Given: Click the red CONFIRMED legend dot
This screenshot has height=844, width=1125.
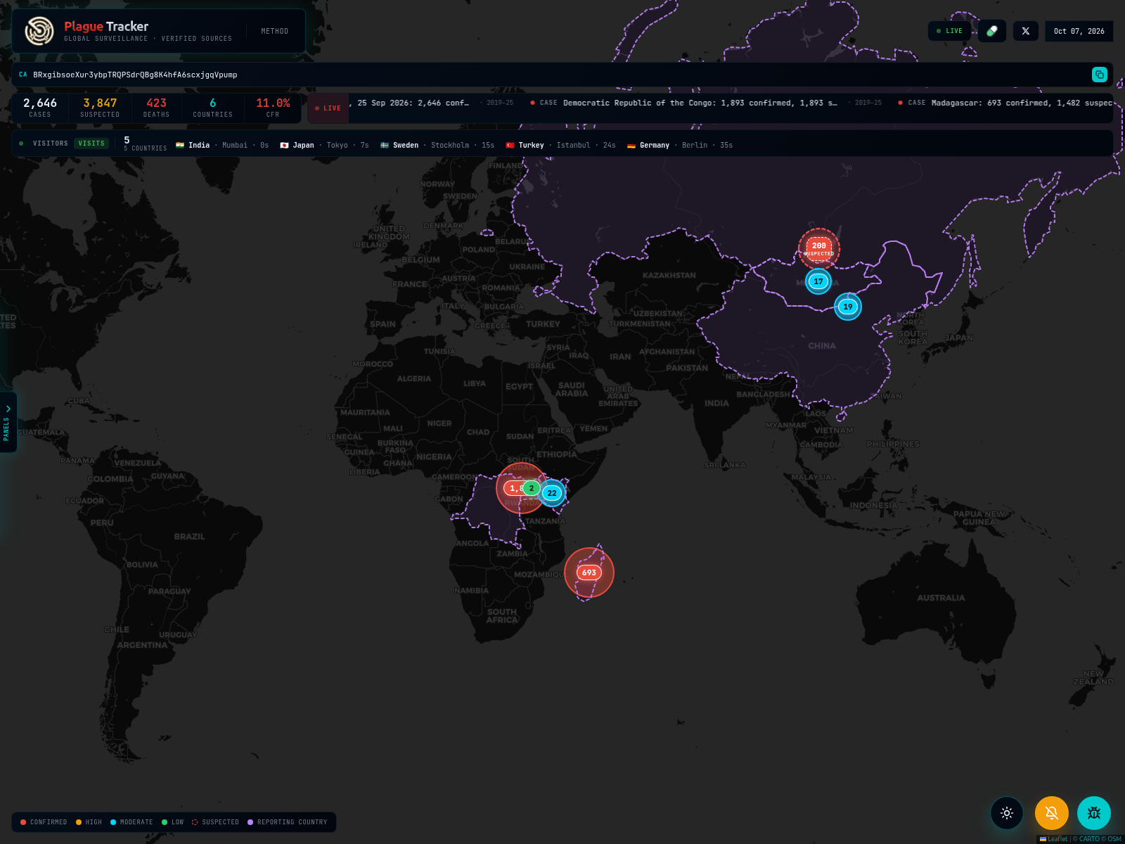Looking at the screenshot, I should [x=23, y=822].
